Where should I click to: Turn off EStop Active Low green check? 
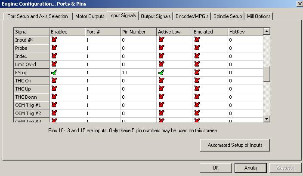(161, 72)
